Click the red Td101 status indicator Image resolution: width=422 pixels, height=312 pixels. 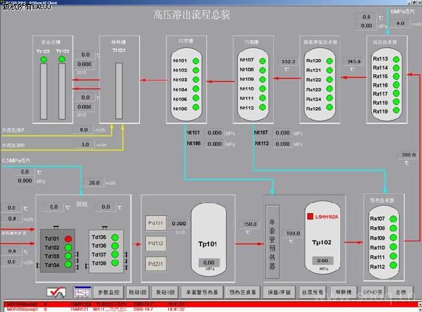pyautogui.click(x=69, y=239)
